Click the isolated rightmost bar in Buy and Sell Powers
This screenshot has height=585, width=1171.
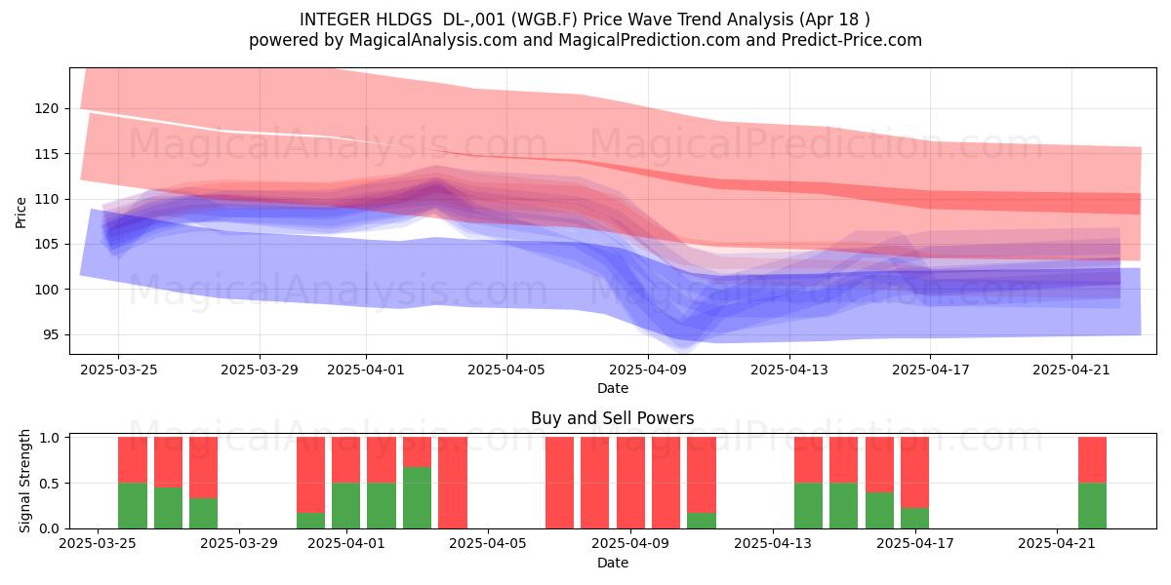(x=1092, y=483)
